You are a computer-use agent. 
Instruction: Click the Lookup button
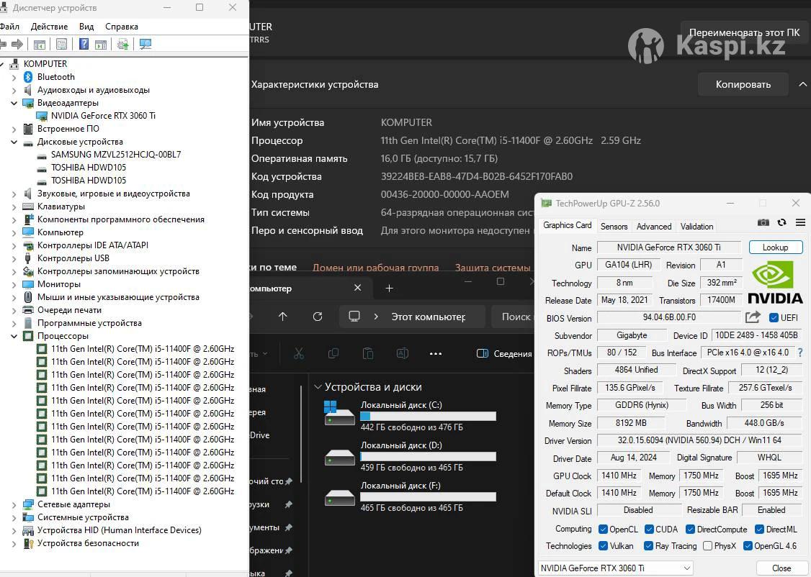(x=775, y=247)
